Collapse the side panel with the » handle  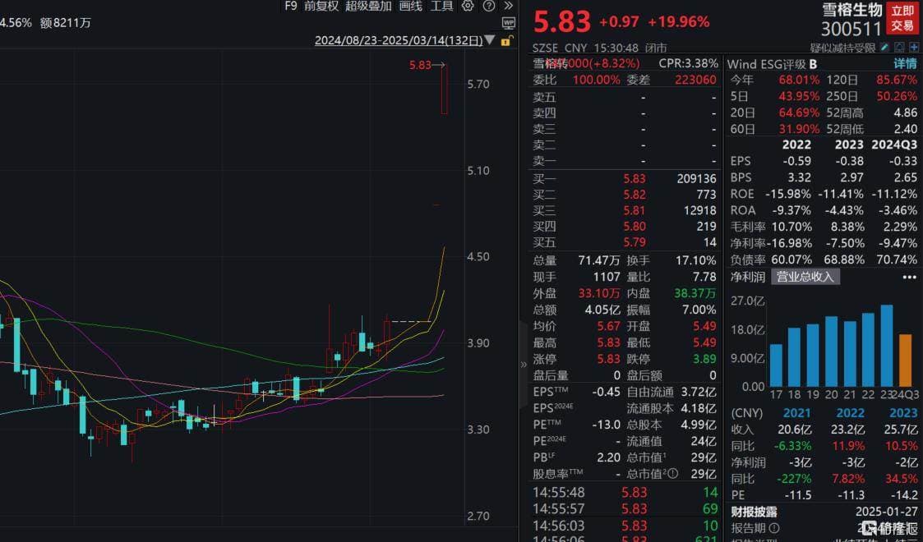pyautogui.click(x=524, y=365)
